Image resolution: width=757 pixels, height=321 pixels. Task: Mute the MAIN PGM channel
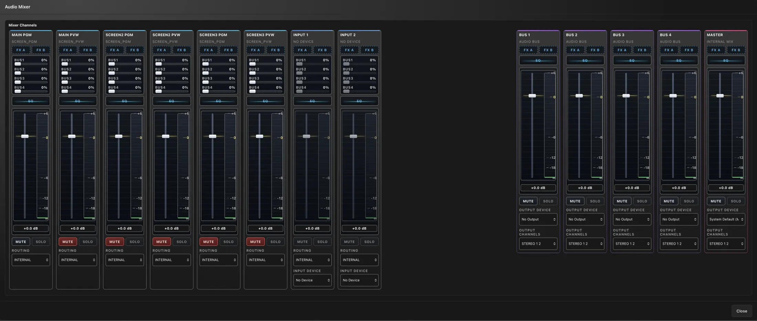click(21, 242)
